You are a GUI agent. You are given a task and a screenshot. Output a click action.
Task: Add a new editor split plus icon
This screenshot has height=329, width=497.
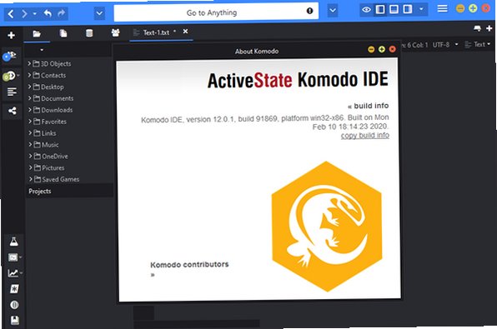pyautogui.click(x=489, y=28)
